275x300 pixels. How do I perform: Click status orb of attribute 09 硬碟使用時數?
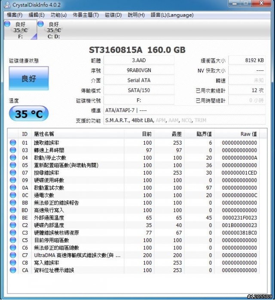[13, 180]
